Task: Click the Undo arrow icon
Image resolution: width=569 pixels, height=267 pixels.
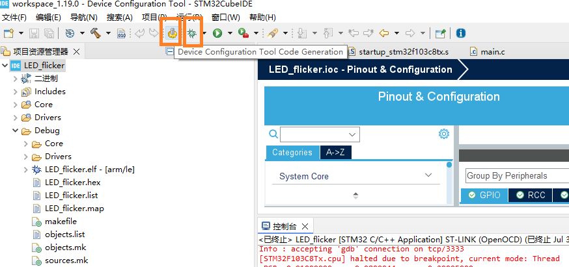Action: (x=140, y=33)
